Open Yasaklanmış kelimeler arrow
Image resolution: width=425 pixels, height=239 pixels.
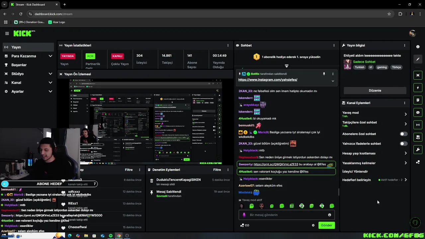click(405, 163)
